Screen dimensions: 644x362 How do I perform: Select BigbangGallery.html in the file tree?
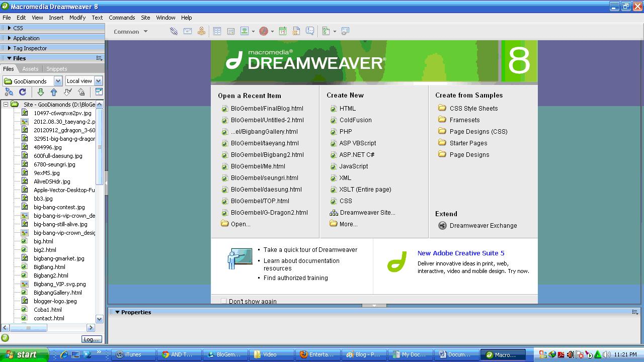[x=58, y=293]
